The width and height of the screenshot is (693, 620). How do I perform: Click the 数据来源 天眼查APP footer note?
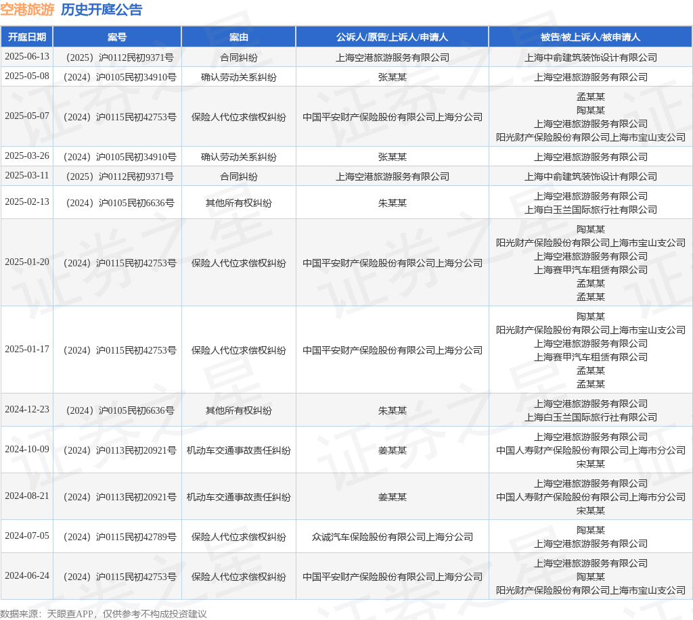click(x=104, y=614)
